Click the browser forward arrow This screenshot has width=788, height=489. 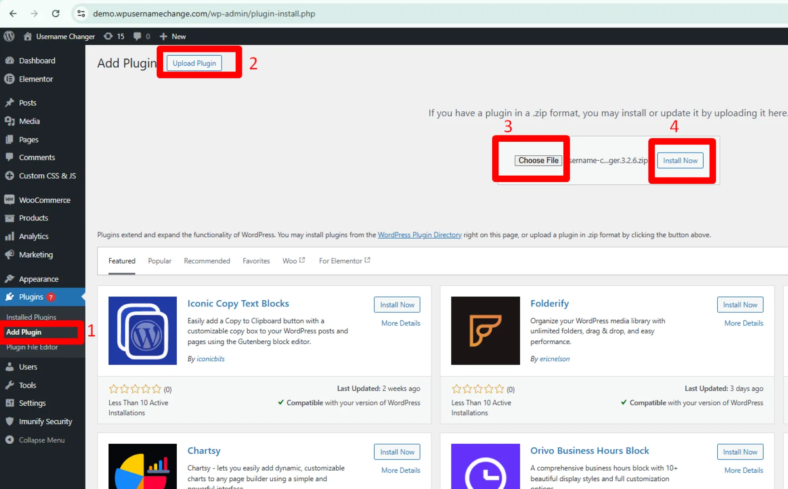pyautogui.click(x=34, y=14)
